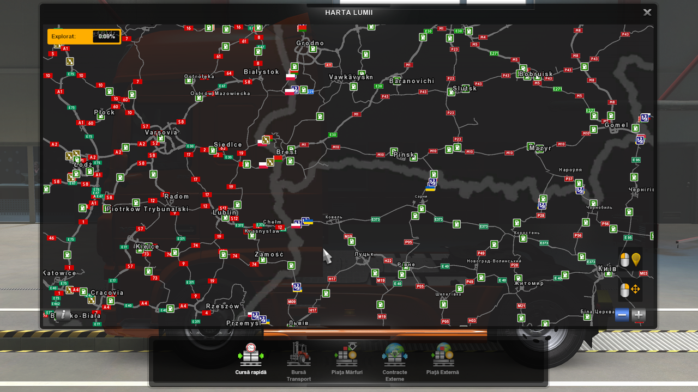Click the Bobruisk city label
The height and width of the screenshot is (392, 698).
(x=535, y=74)
